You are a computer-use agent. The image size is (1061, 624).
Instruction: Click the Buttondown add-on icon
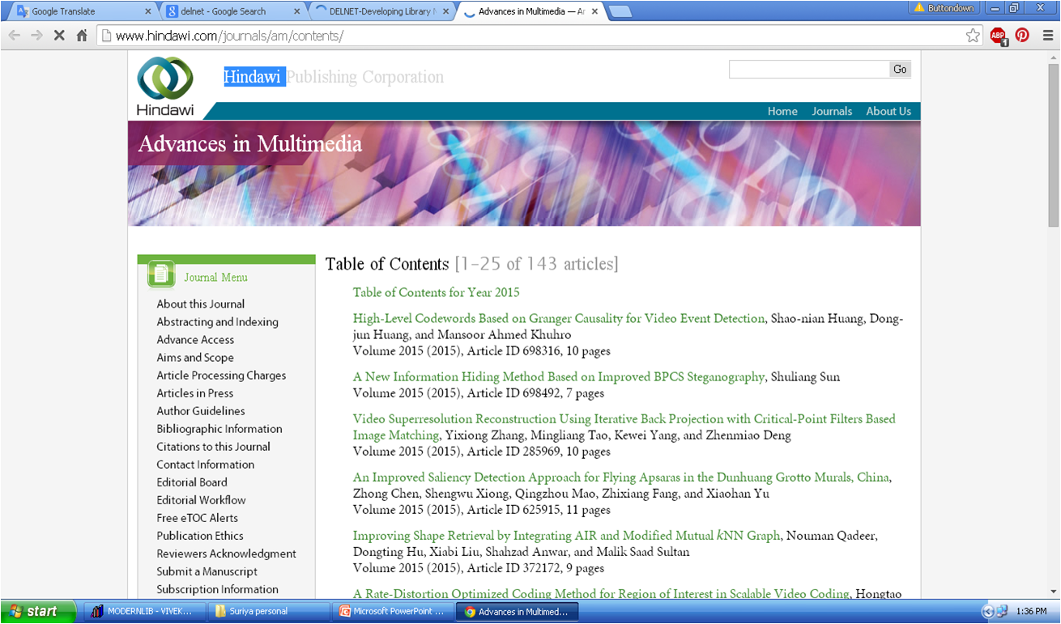[x=944, y=8]
